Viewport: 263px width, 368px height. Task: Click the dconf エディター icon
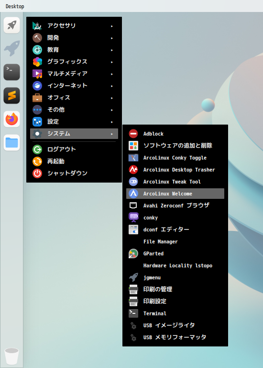[x=133, y=230]
